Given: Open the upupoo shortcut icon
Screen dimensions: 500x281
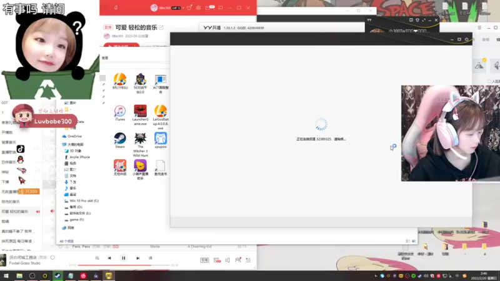Looking at the screenshot, I should point(161,140).
